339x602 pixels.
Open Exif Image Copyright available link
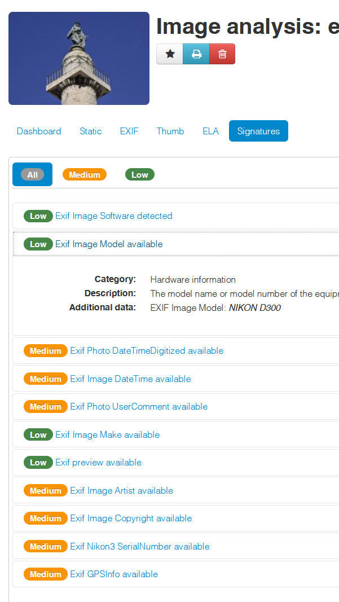(x=131, y=518)
